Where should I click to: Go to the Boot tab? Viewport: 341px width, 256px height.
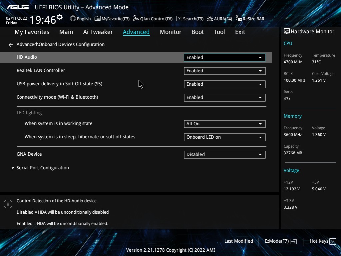(197, 32)
